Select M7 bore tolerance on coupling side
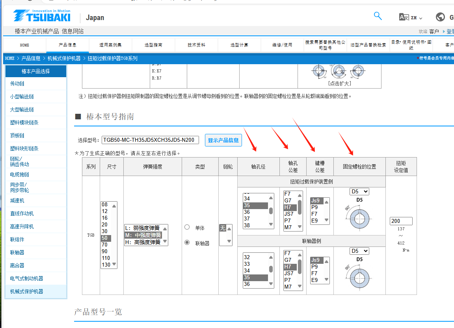The height and width of the screenshot is (328, 454). (x=290, y=287)
